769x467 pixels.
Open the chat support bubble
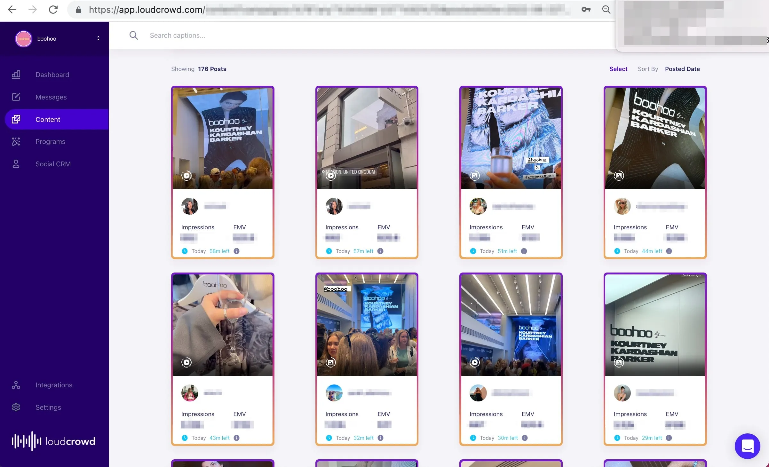click(747, 446)
